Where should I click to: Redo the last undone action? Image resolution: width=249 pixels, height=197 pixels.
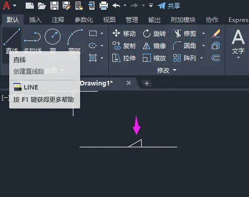(135, 6)
